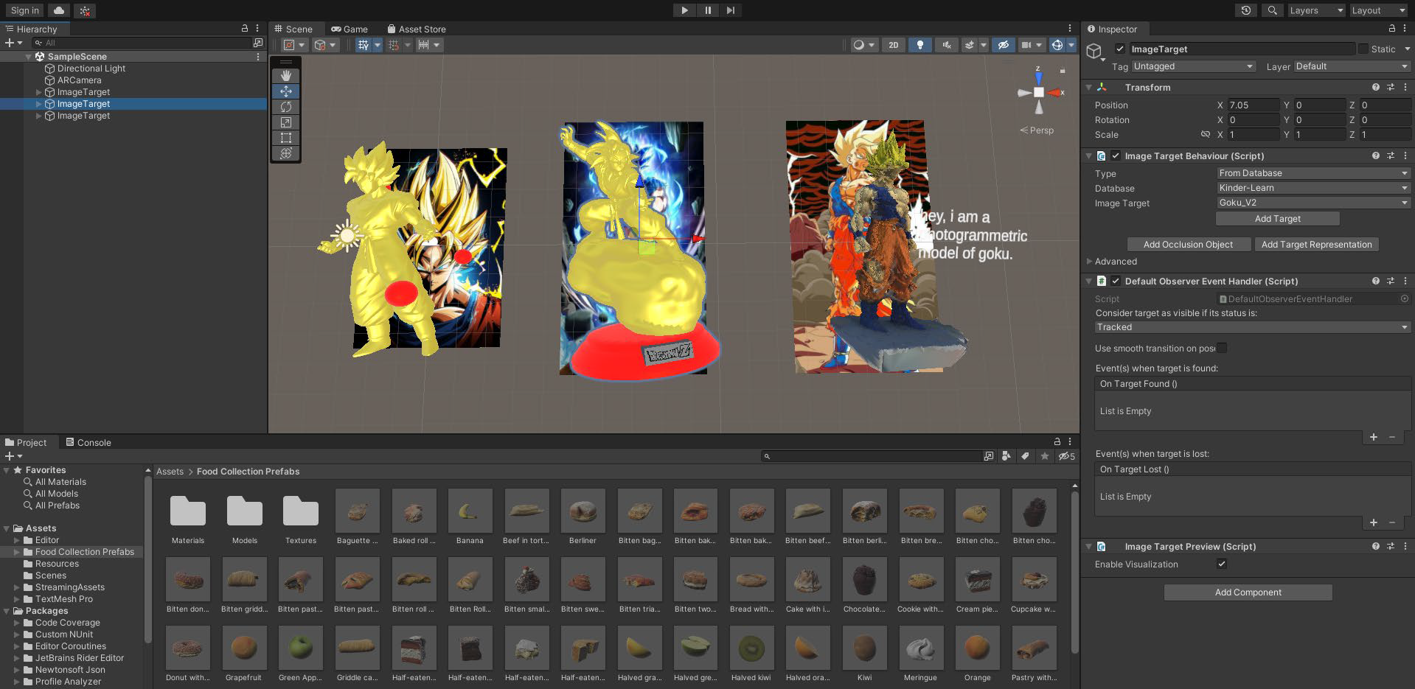Click the Position X input field
This screenshot has height=689, width=1415.
tap(1252, 105)
